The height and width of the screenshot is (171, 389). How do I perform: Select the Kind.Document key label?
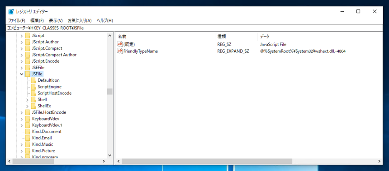[47, 132]
